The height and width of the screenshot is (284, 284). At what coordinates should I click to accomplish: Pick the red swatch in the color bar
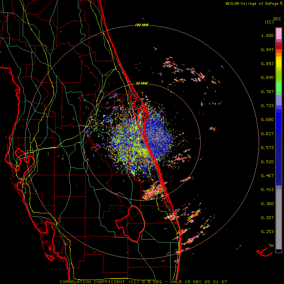click(279, 47)
